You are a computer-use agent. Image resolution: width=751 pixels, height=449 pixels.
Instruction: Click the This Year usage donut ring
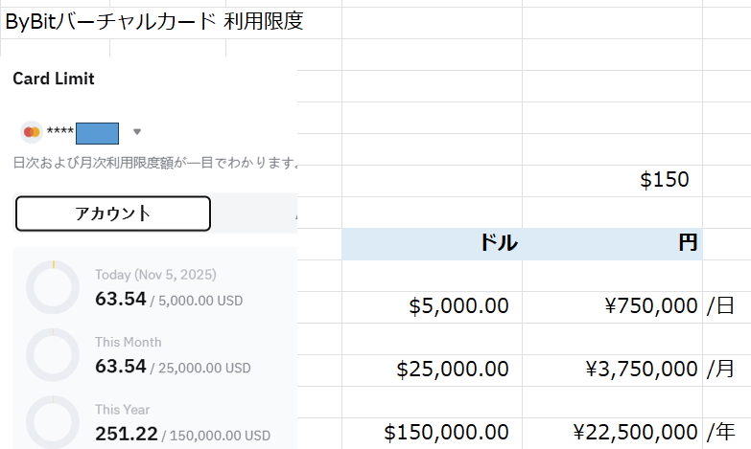click(52, 420)
